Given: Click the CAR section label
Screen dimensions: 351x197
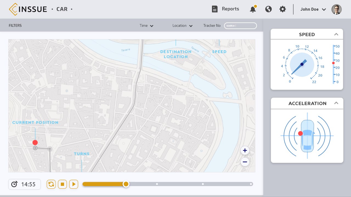Looking at the screenshot, I should pyautogui.click(x=62, y=9).
